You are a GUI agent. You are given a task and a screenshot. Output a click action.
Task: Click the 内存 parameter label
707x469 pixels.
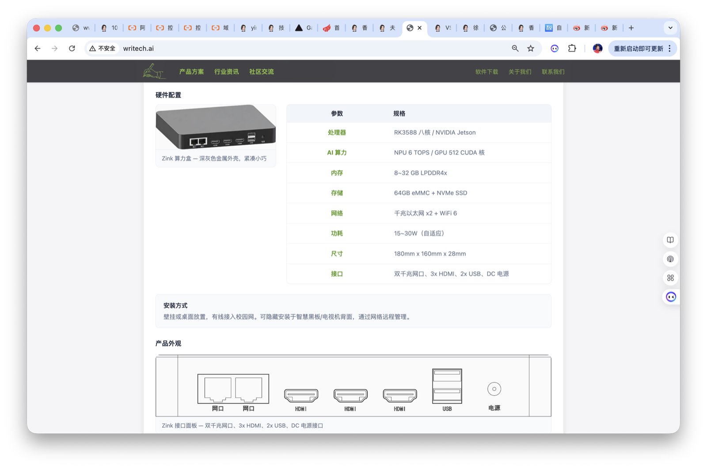[337, 173]
